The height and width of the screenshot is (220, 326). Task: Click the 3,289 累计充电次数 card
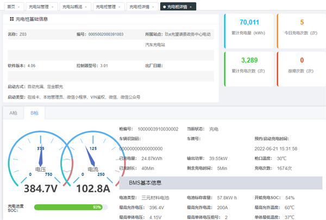tap(249, 69)
